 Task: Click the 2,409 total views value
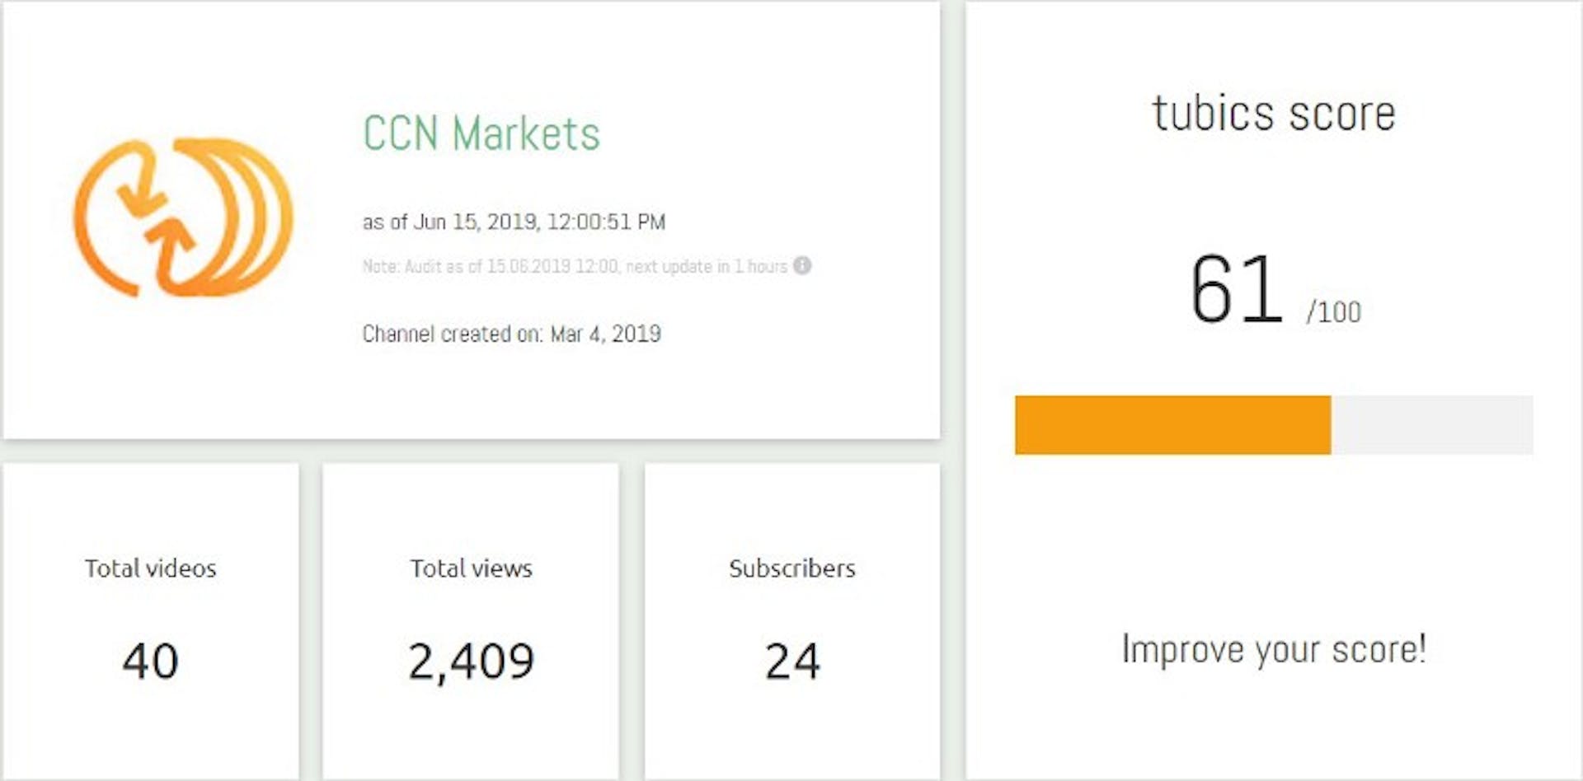point(471,662)
